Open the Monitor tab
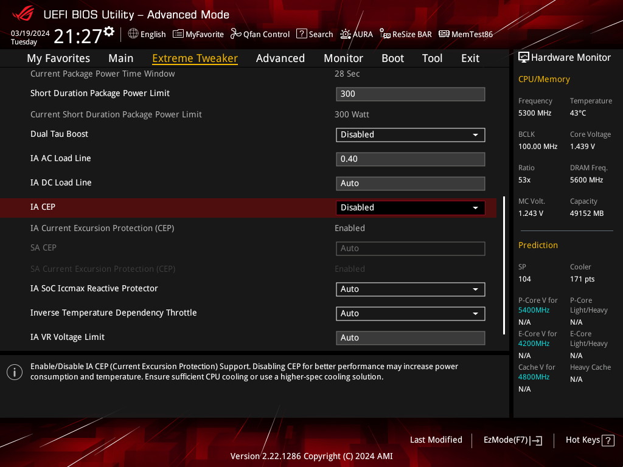The image size is (623, 467). coord(343,58)
